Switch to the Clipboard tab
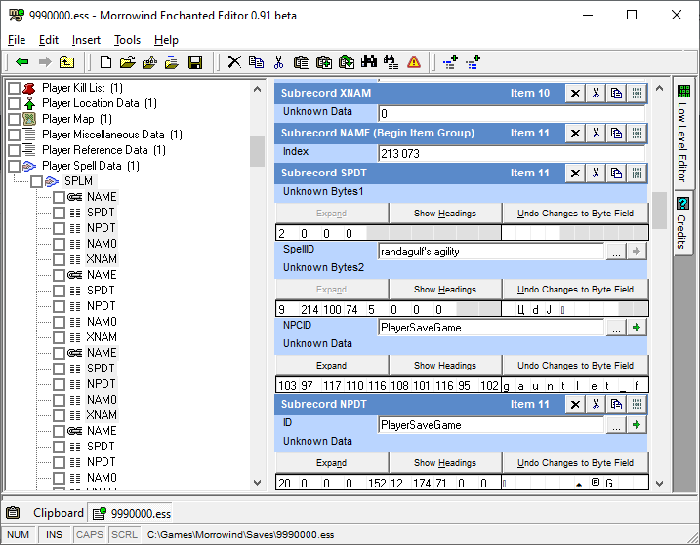The image size is (700, 545). 45,513
